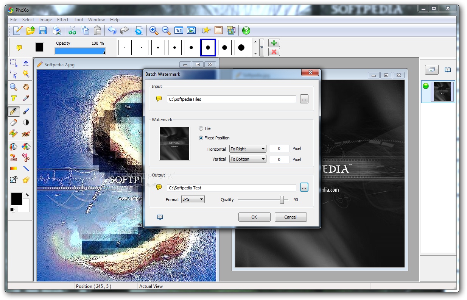
Task: Open the Tool menu
Action: pos(78,20)
